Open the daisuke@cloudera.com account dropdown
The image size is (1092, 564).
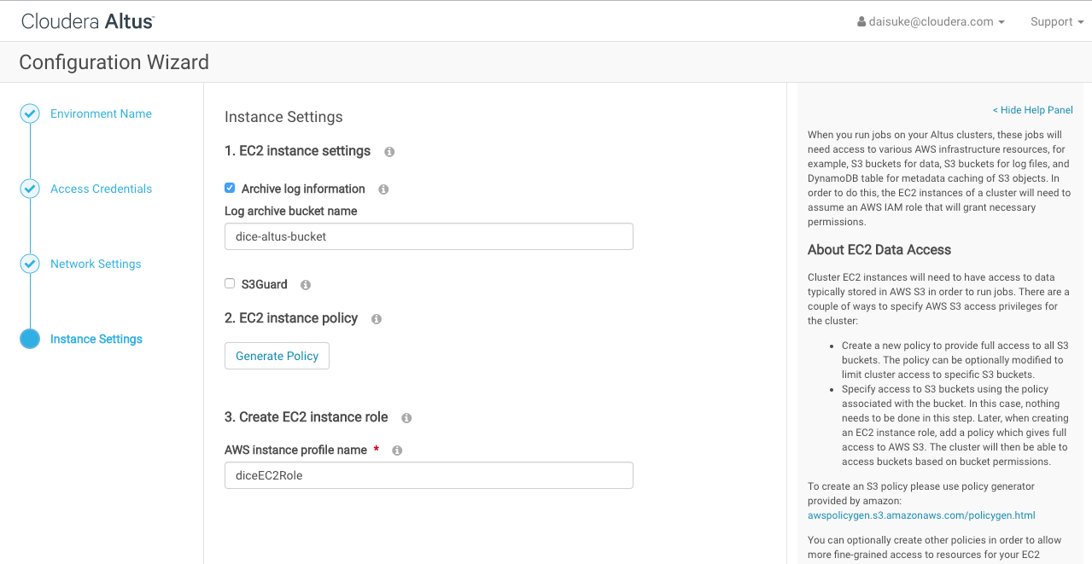point(931,22)
